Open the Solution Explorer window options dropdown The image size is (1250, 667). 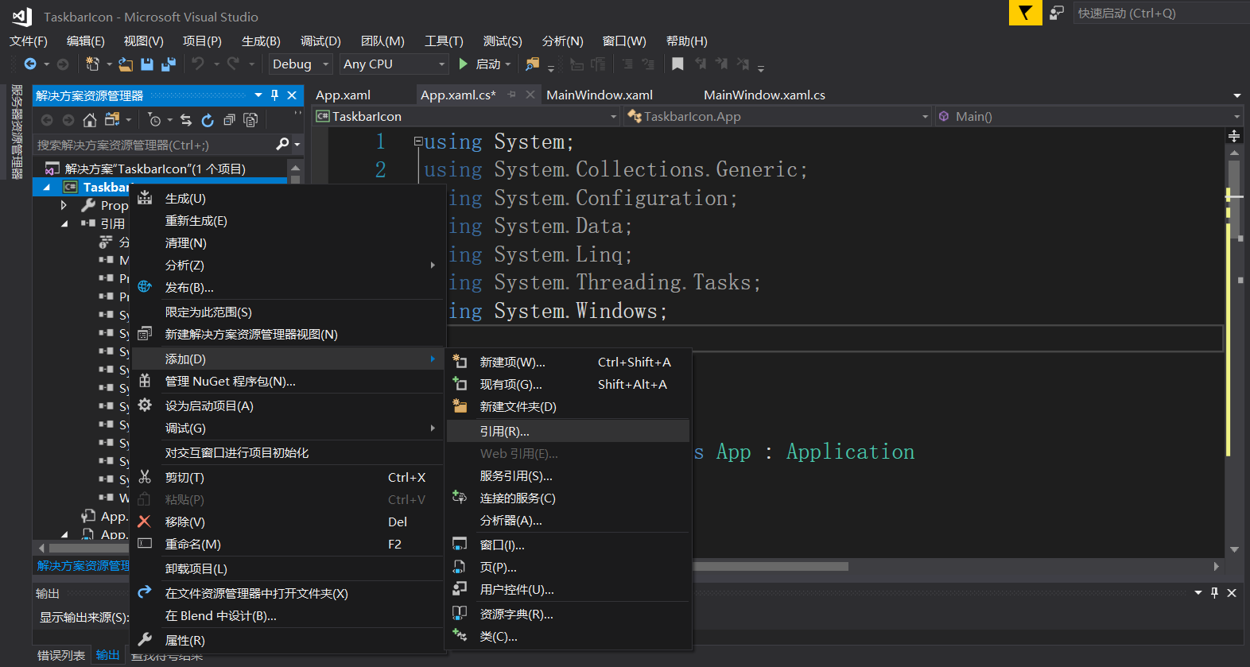pos(258,95)
